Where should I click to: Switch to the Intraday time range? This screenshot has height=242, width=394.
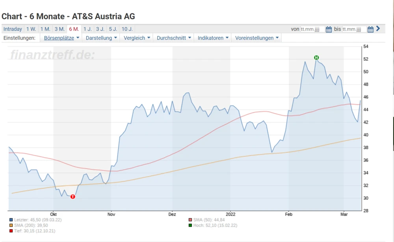(x=13, y=29)
